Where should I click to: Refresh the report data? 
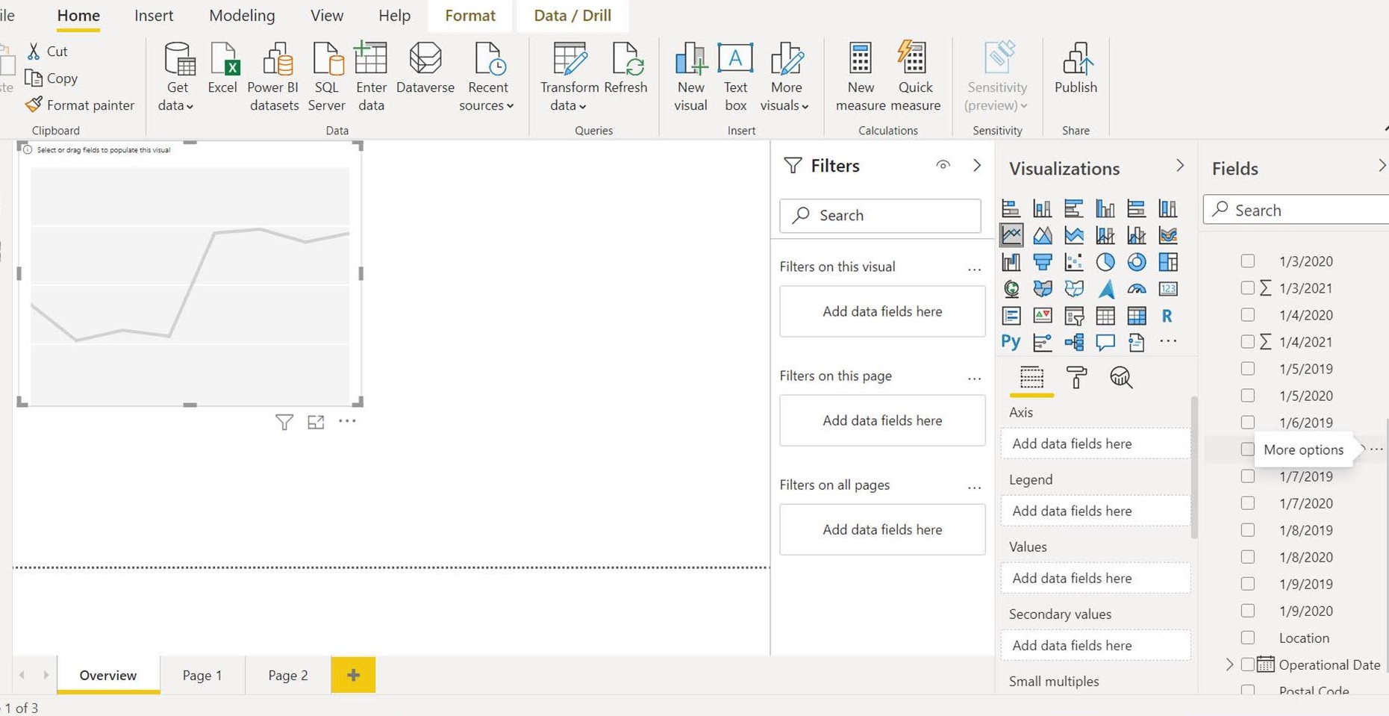pyautogui.click(x=625, y=69)
